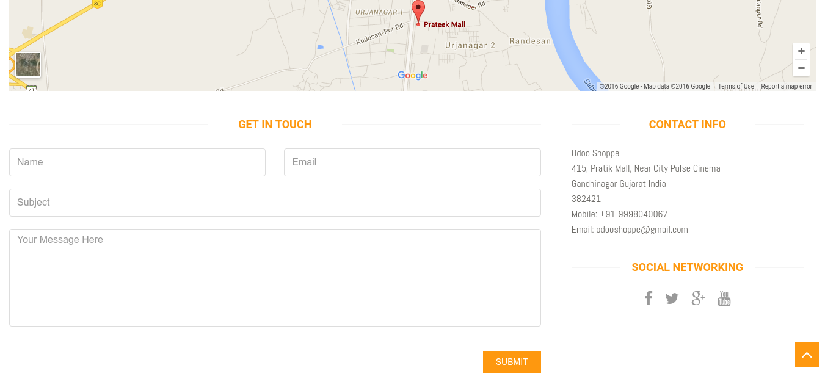Image resolution: width=825 pixels, height=376 pixels.
Task: Click Report a map error
Action: coord(787,87)
